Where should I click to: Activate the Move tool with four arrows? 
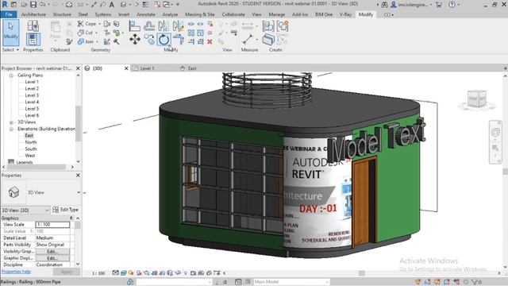click(x=135, y=40)
